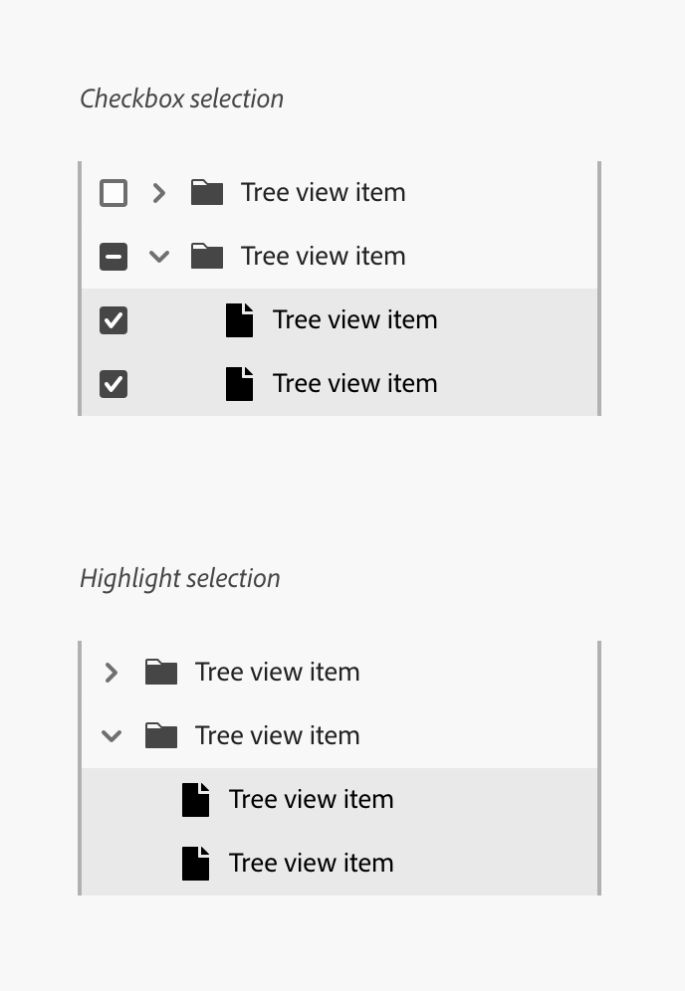Expand the collapsed item under Highlight selection
This screenshot has width=685, height=991.
[x=111, y=672]
